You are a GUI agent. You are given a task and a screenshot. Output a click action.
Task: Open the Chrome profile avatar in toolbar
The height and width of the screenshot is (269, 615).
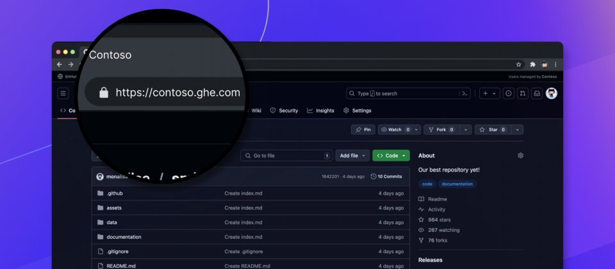(x=545, y=64)
